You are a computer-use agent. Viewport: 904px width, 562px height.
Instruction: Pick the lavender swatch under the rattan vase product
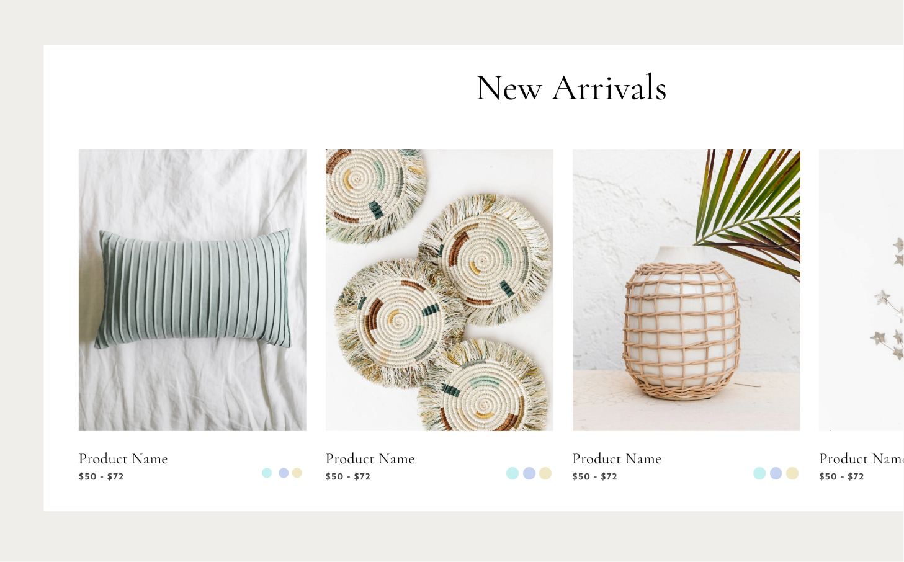pyautogui.click(x=776, y=473)
